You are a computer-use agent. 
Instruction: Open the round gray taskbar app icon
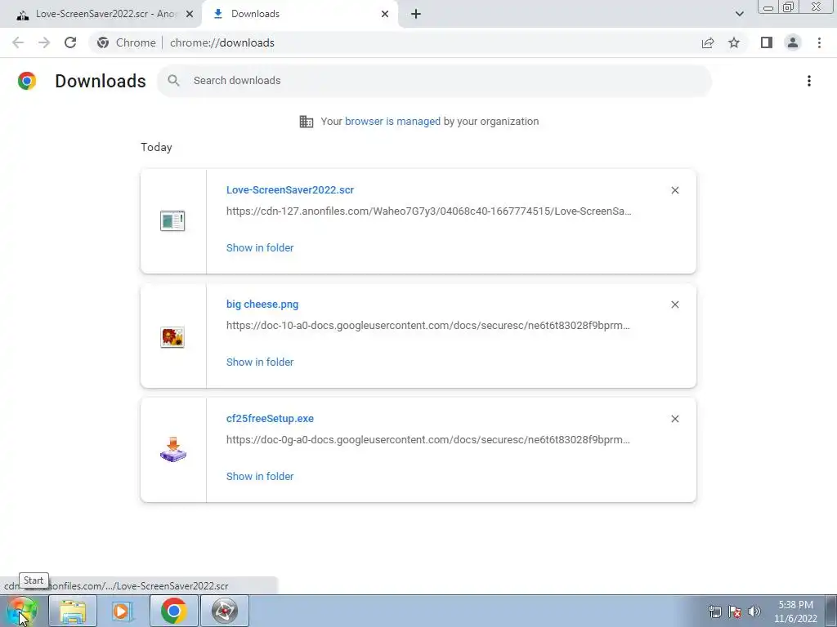[x=225, y=611]
